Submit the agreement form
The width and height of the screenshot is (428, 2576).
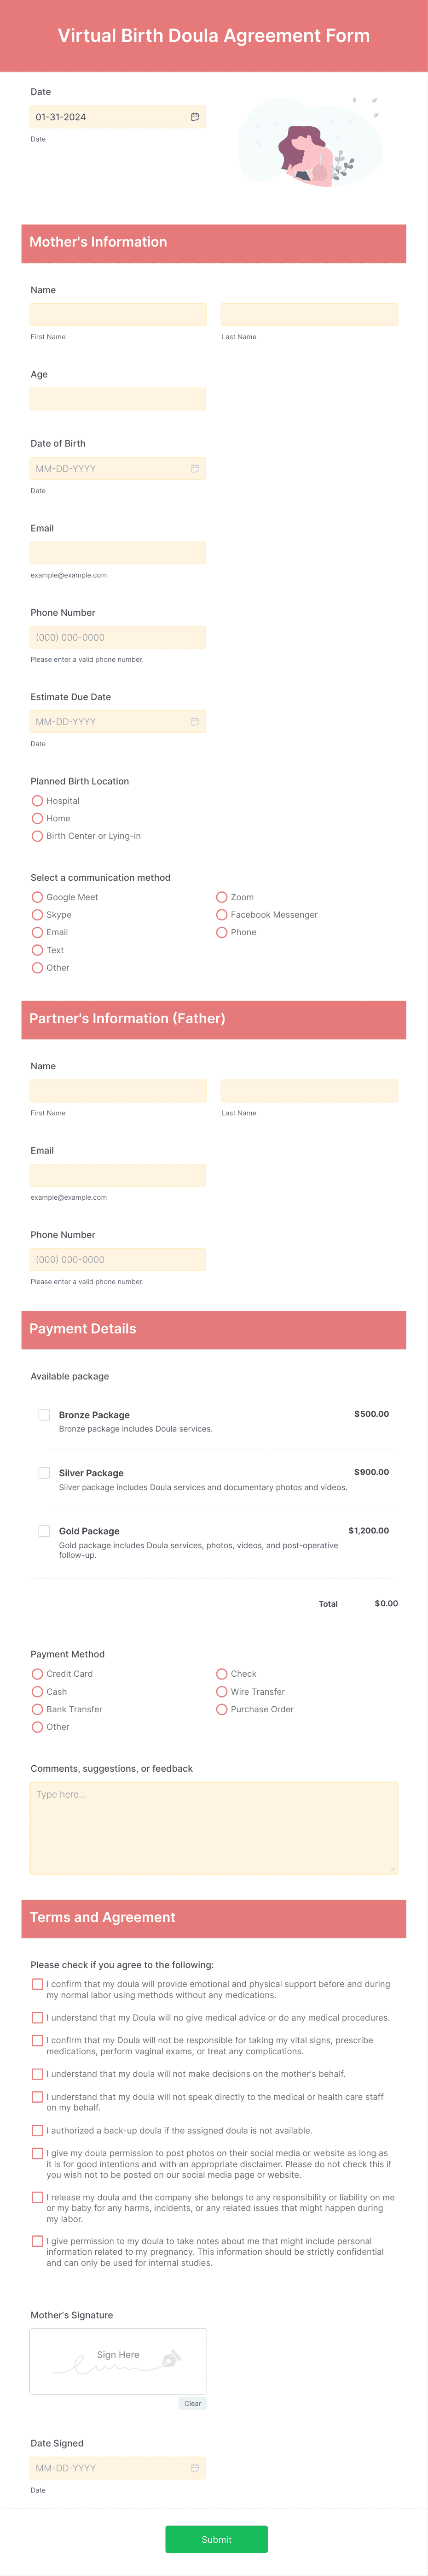pos(216,2539)
